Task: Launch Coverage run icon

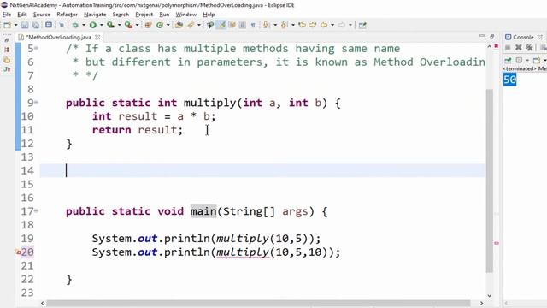Action: pos(110,25)
